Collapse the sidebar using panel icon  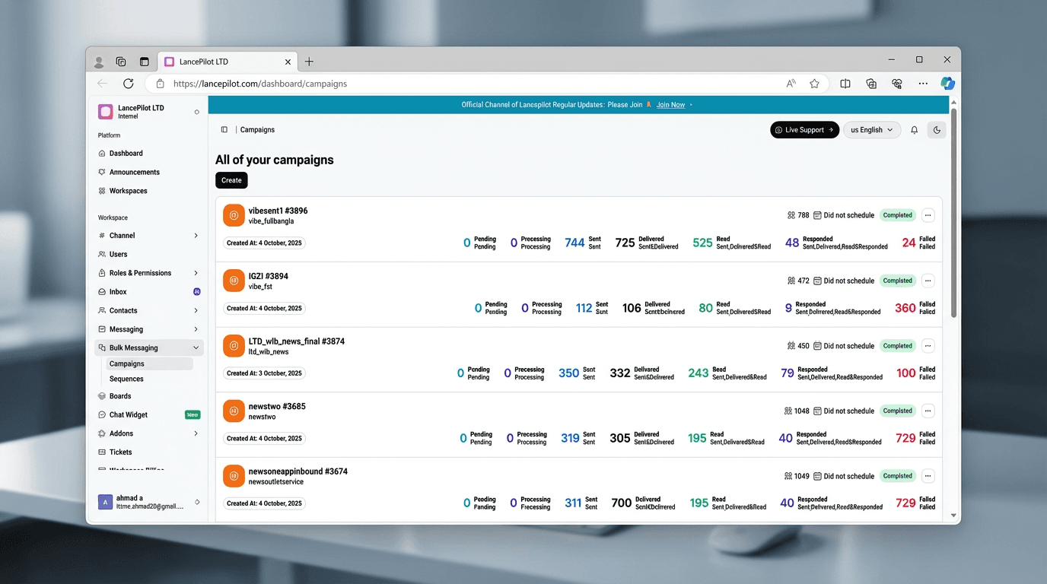[224, 130]
